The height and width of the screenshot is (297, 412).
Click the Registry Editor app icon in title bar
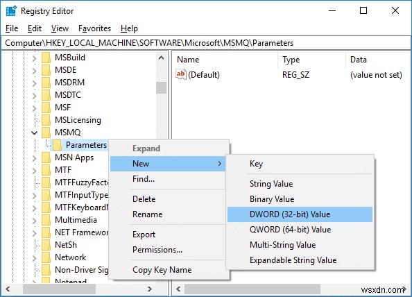coord(11,11)
